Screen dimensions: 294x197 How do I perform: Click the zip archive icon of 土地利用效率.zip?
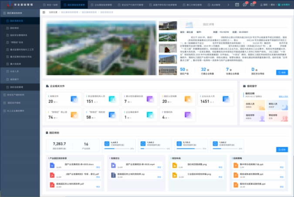(x=113, y=175)
